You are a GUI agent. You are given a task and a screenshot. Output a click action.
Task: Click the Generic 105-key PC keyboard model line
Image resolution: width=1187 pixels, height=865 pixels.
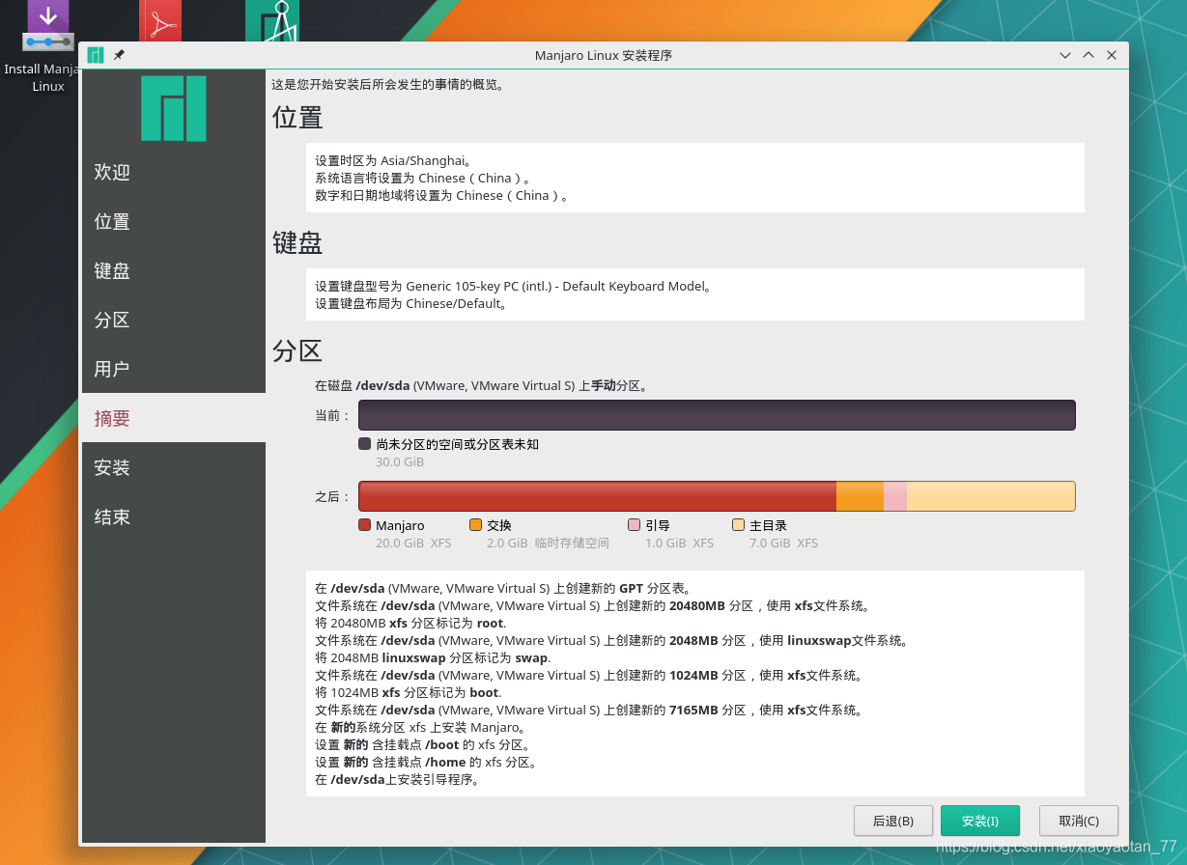tap(514, 286)
